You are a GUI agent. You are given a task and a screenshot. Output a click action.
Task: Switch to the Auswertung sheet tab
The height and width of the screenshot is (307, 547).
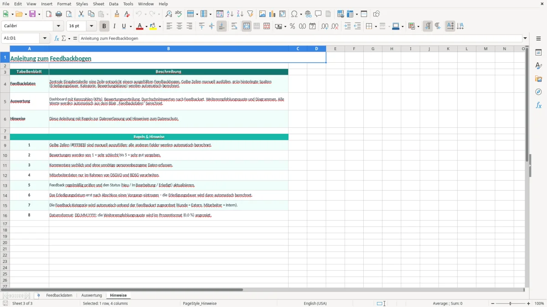(x=92, y=296)
